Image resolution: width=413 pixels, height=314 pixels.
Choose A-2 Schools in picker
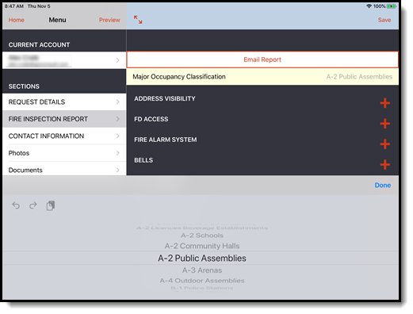coord(202,235)
